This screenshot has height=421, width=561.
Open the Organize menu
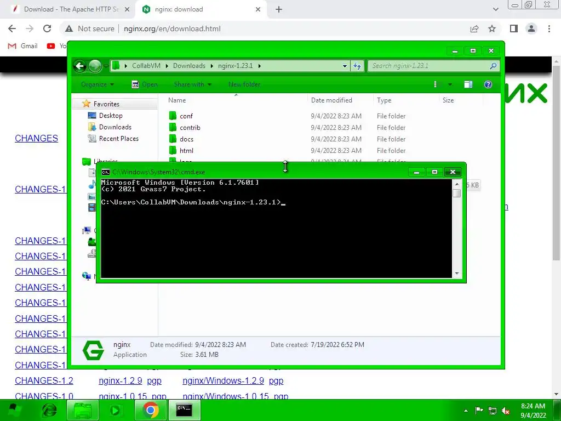[x=98, y=84]
